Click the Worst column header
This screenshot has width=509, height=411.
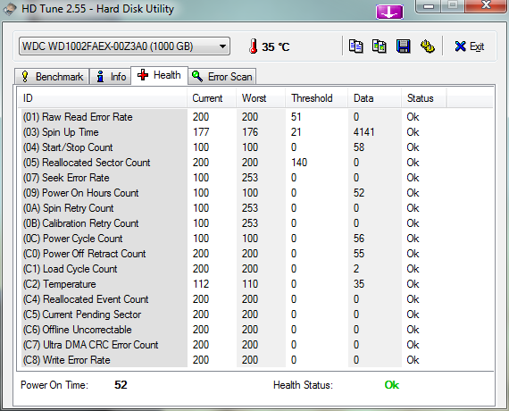pyautogui.click(x=261, y=98)
